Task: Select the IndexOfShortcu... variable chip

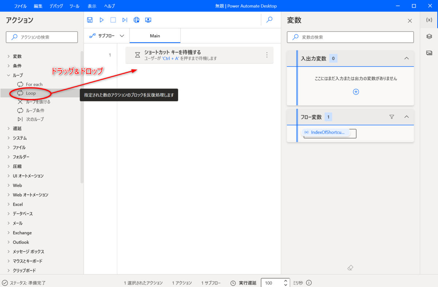Action: point(326,133)
